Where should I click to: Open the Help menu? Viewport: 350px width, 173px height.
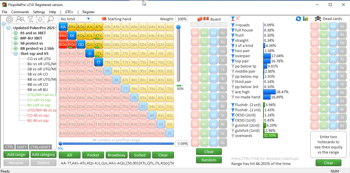coord(52,12)
